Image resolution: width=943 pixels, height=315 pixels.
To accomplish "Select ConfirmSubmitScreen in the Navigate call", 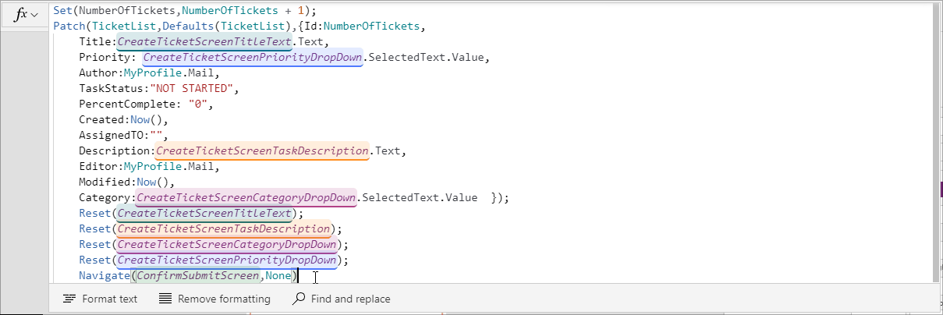I will pos(197,275).
